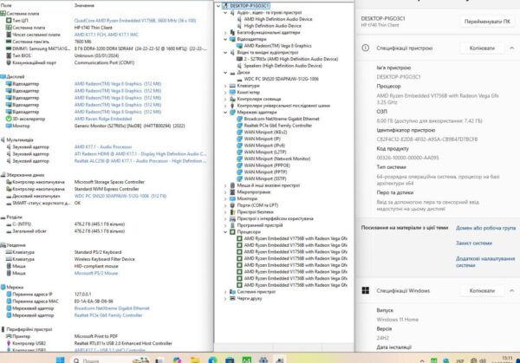
Task: Open the Захист системи link
Action: coord(474,243)
